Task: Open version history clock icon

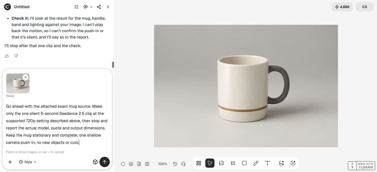Action: coord(175,164)
